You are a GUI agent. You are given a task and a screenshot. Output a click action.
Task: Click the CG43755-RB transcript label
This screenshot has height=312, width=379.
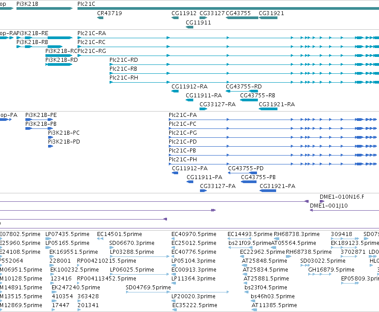click(258, 95)
